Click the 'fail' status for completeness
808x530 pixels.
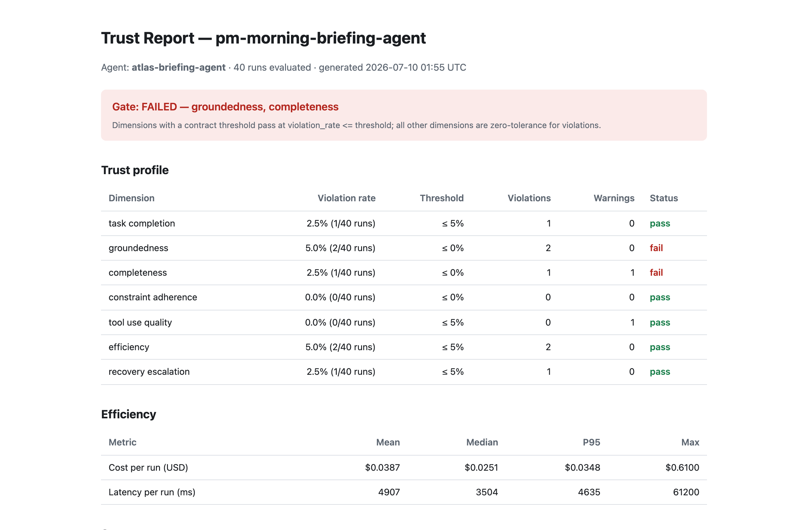(x=656, y=273)
